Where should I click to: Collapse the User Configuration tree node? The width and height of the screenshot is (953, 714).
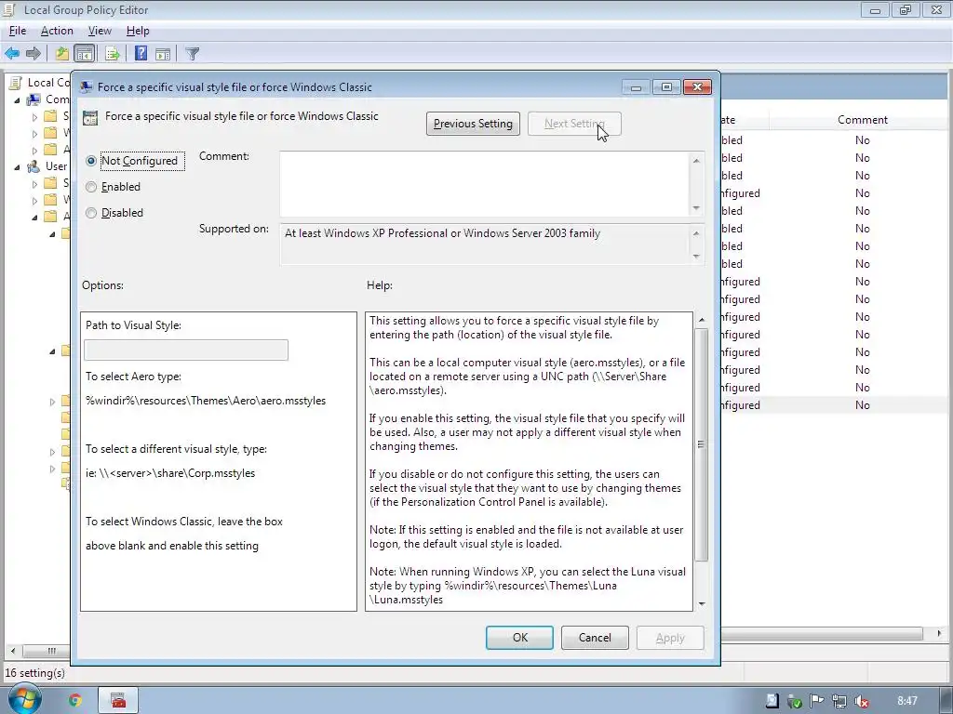tap(17, 166)
